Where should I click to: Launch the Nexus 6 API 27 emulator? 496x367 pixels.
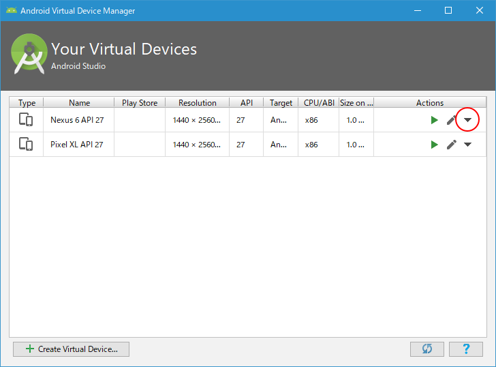[434, 120]
